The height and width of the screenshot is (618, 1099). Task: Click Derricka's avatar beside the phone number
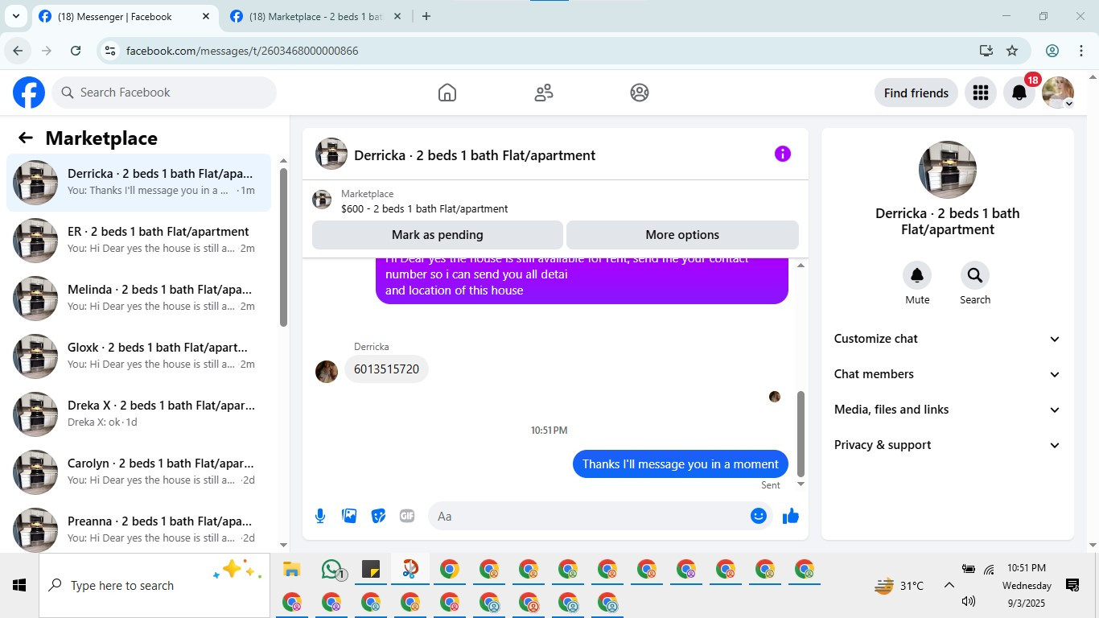click(327, 372)
